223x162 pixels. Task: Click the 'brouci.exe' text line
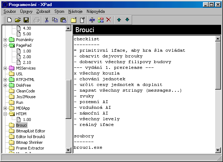coord(88,147)
